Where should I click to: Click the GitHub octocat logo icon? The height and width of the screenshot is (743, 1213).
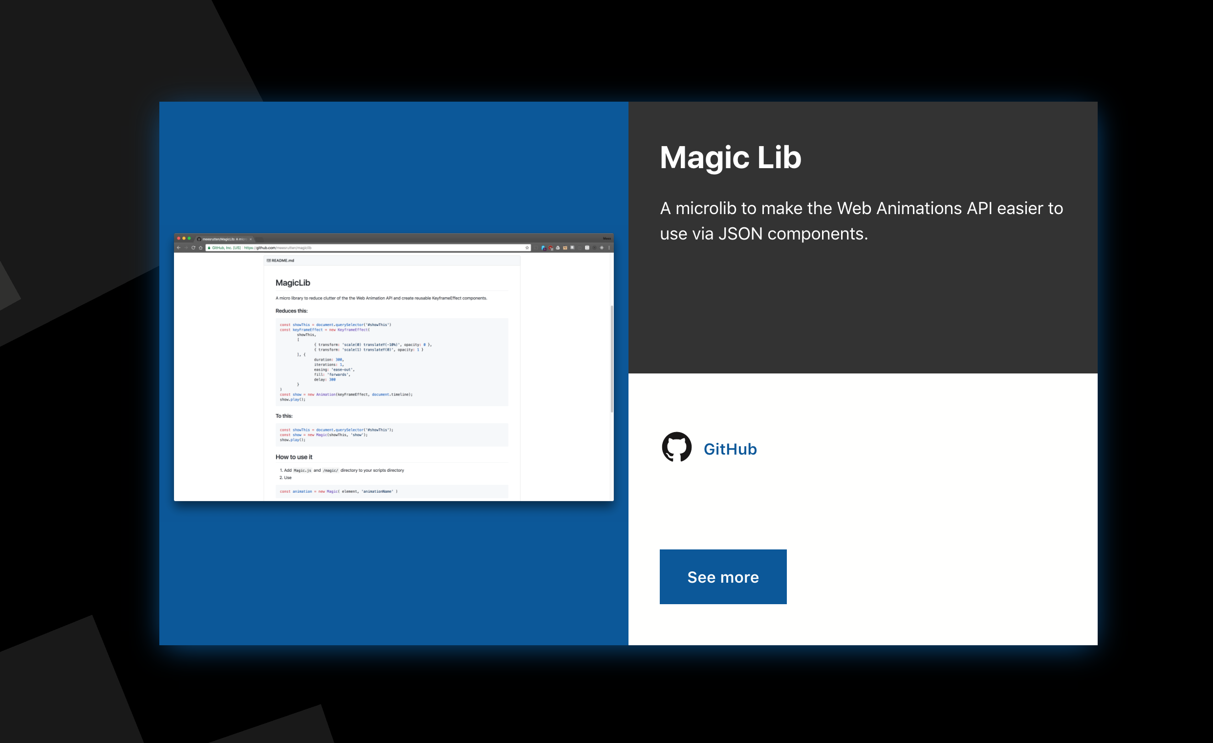[676, 447]
